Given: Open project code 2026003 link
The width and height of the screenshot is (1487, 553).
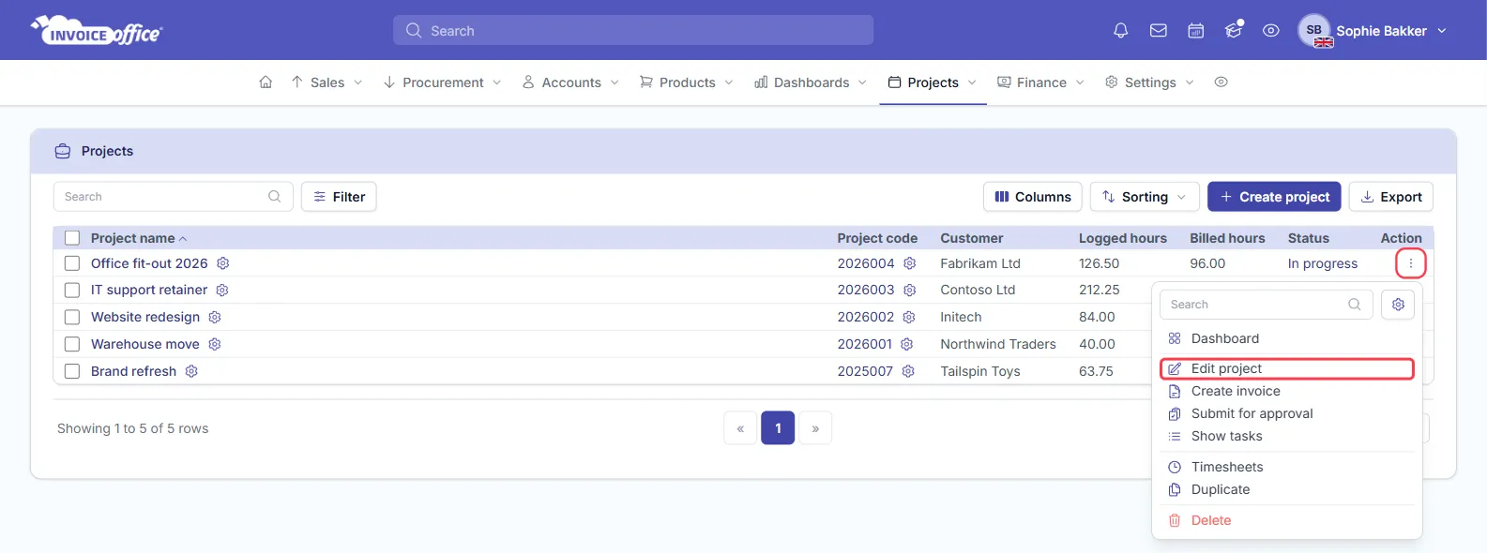Looking at the screenshot, I should click(x=866, y=290).
